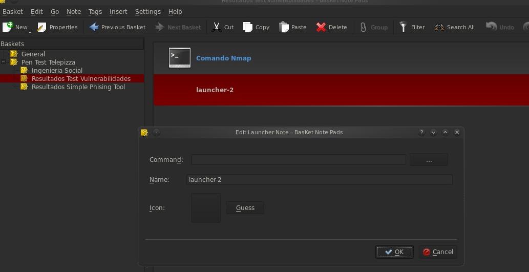Select the General basket
The height and width of the screenshot is (272, 529).
pyautogui.click(x=33, y=54)
